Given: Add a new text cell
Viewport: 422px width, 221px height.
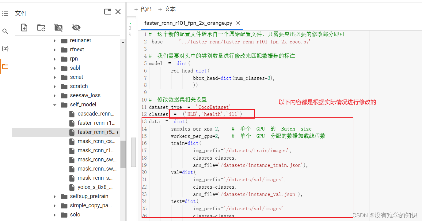Looking at the screenshot, I should [x=167, y=9].
